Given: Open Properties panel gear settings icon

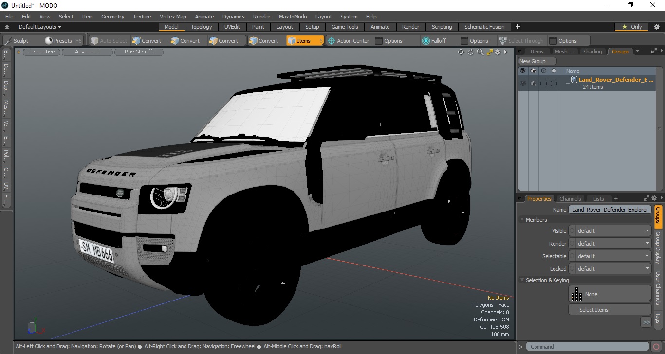Looking at the screenshot, I should click(654, 198).
